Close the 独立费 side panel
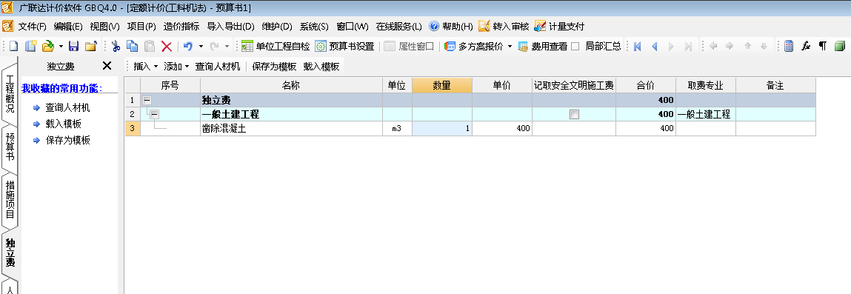Viewport: 851px width, 294px height. (x=107, y=66)
